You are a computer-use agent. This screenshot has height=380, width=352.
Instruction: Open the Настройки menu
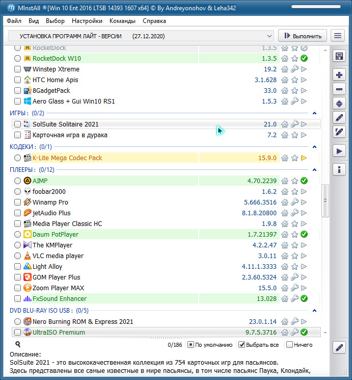87,21
